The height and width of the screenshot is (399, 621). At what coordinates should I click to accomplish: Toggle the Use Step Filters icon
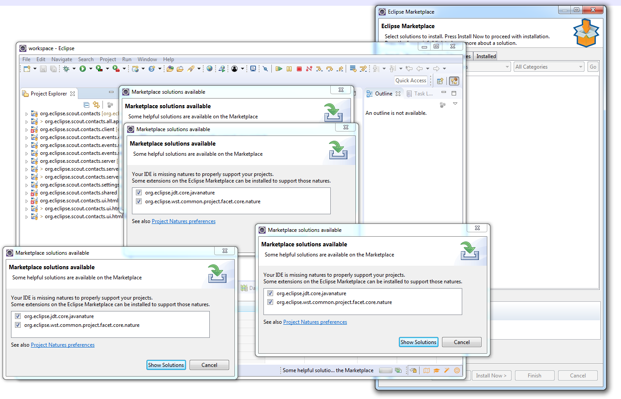pos(363,69)
